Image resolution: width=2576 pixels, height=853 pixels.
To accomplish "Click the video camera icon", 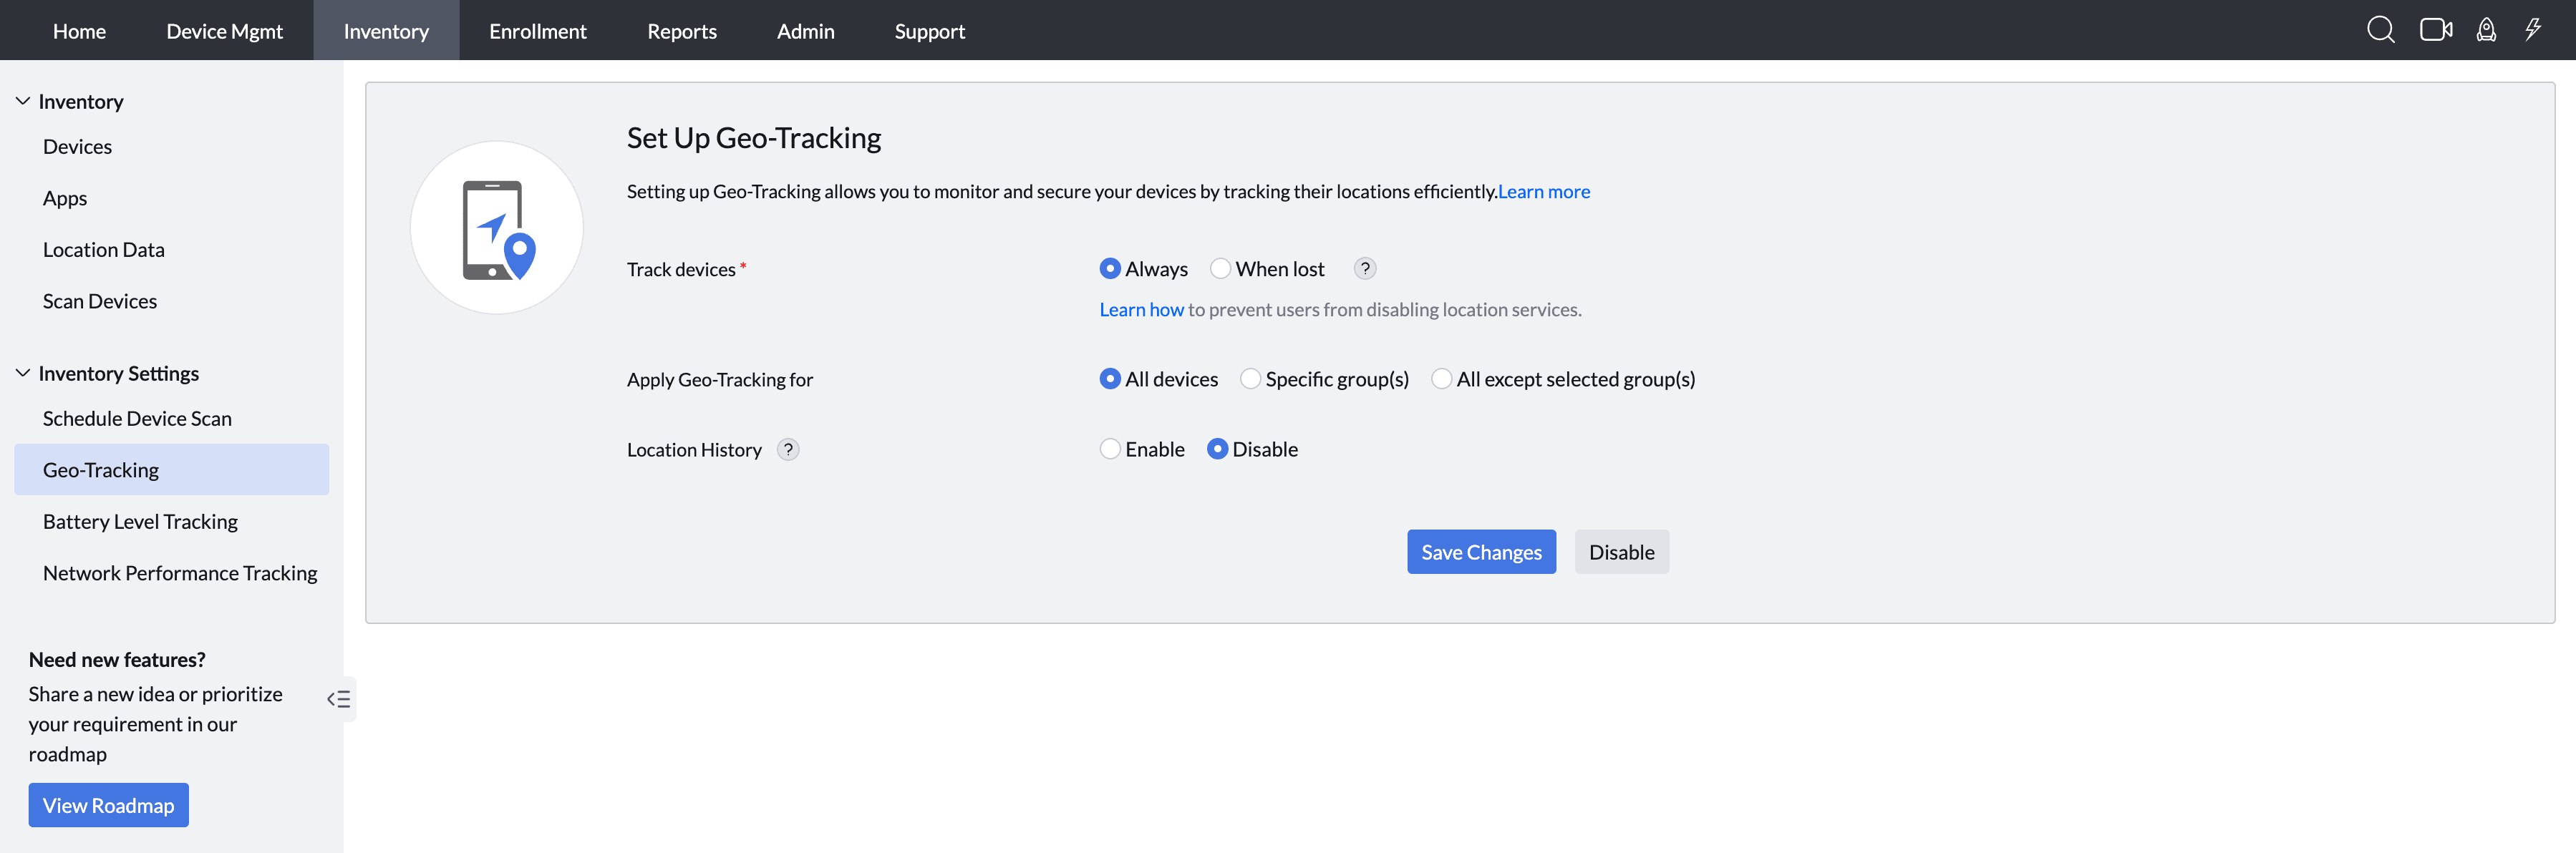I will point(2435,30).
